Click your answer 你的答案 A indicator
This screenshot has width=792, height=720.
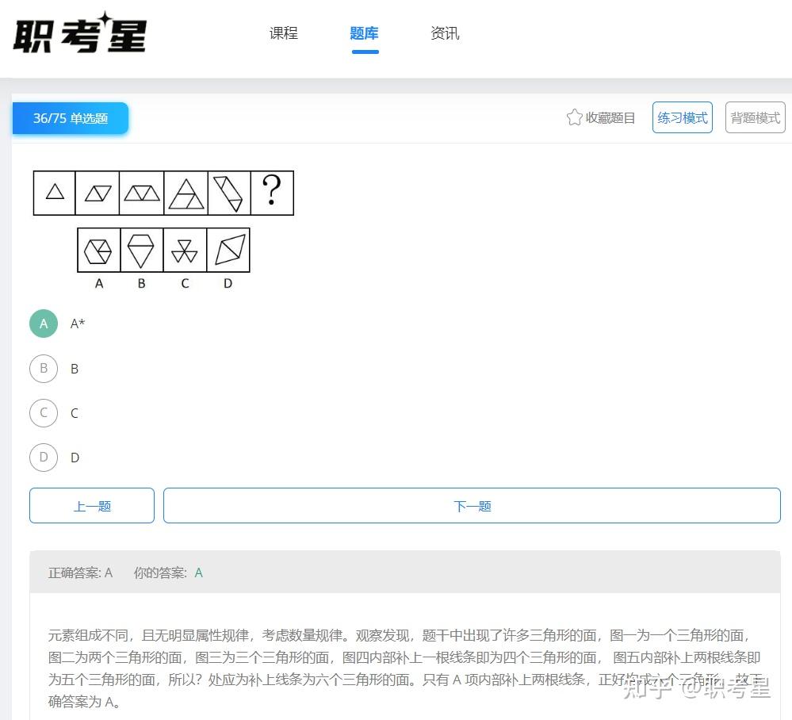pos(198,572)
